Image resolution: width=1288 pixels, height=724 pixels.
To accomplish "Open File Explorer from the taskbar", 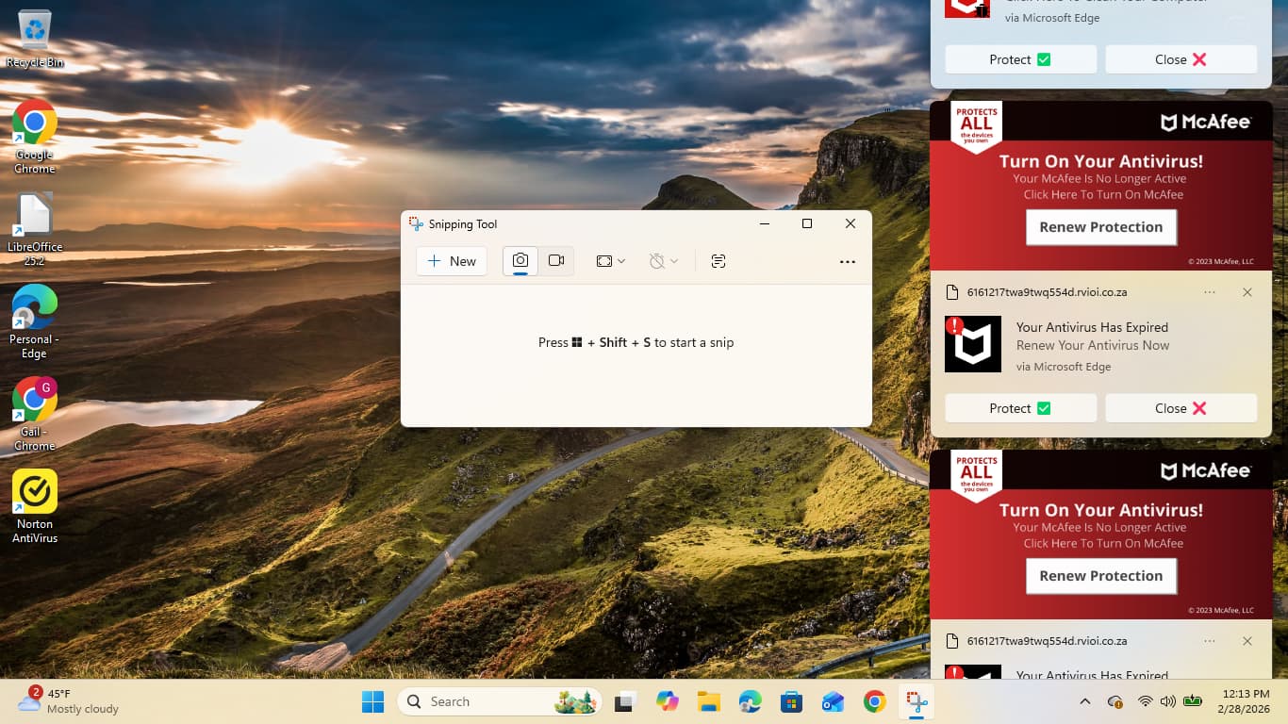I will [x=709, y=702].
